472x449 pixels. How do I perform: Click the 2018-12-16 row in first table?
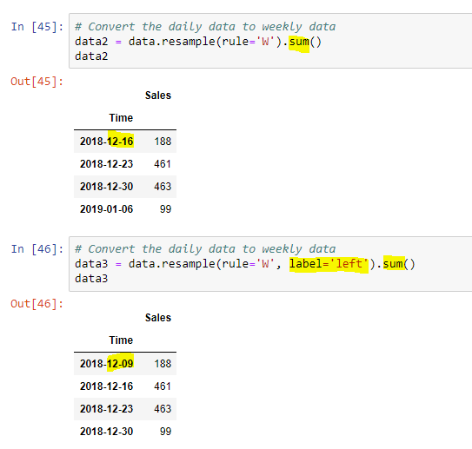point(125,142)
